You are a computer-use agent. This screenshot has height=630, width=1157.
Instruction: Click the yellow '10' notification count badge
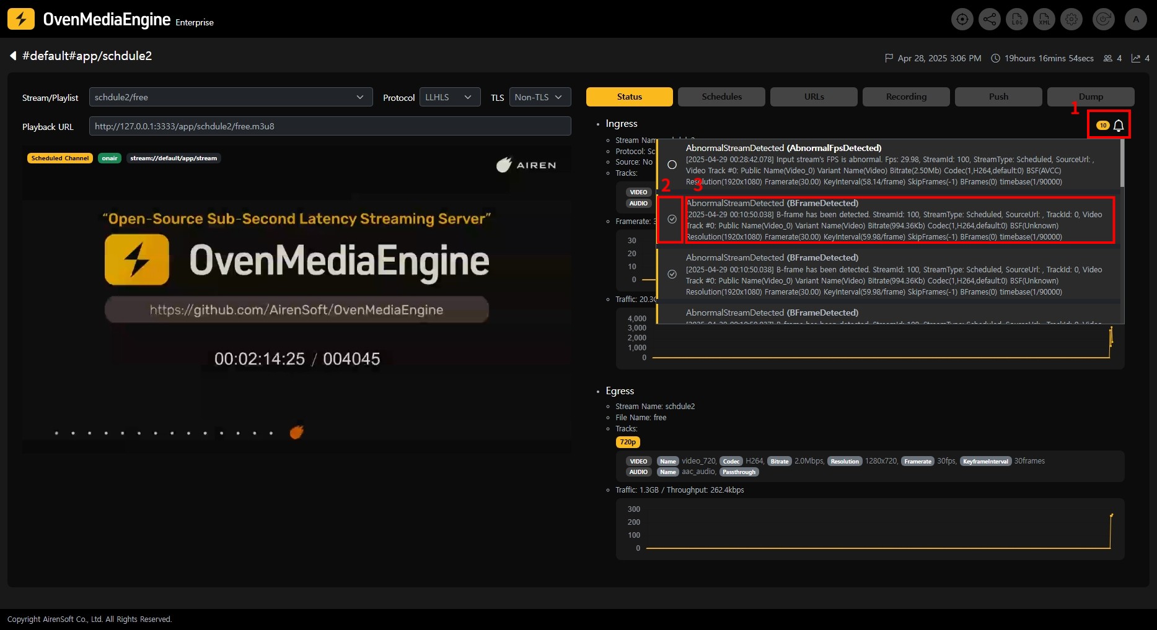tap(1103, 126)
